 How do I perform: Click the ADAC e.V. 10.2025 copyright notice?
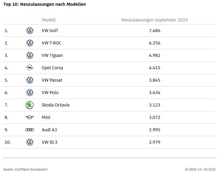pyautogui.click(x=200, y=169)
